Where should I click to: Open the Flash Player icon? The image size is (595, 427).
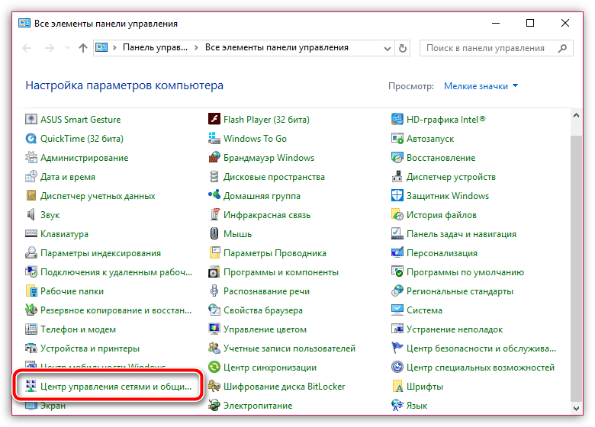pyautogui.click(x=214, y=120)
